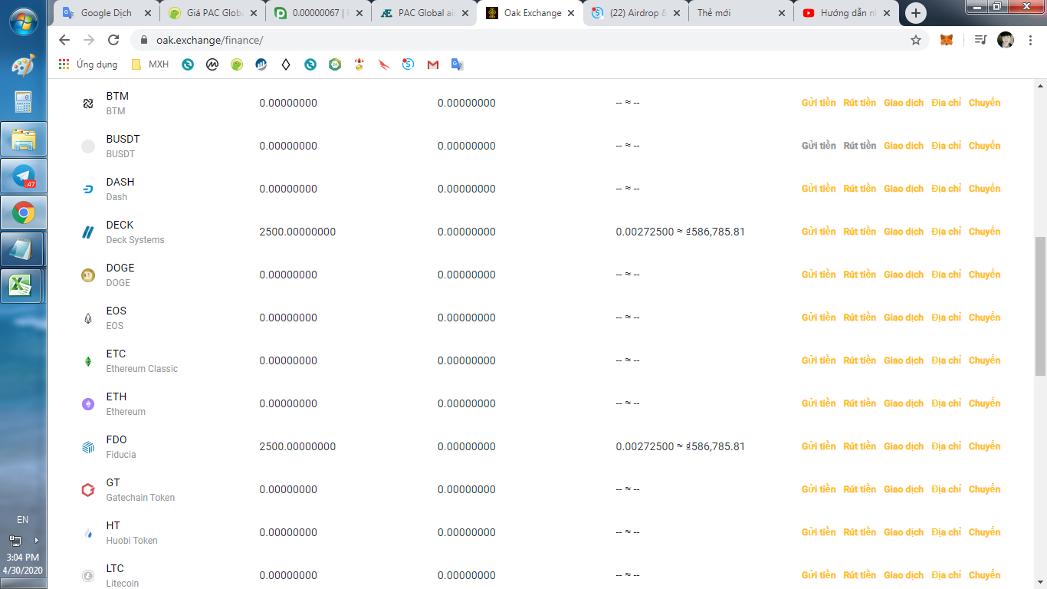
Task: Click Giao dịch for Gatechain Token
Action: point(904,489)
